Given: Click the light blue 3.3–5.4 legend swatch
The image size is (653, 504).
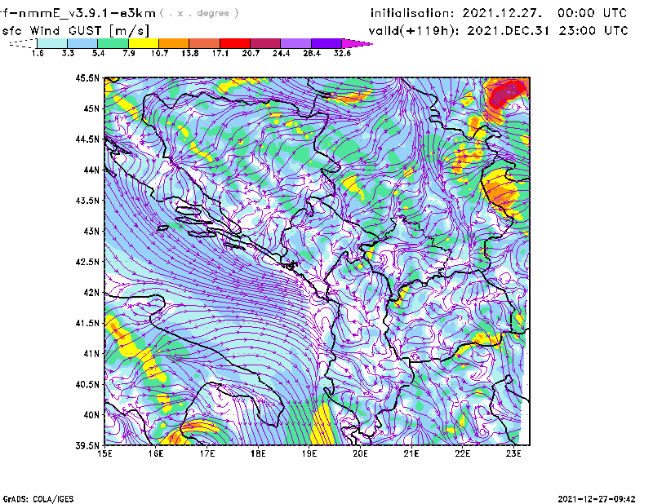Looking at the screenshot, I should click(82, 43).
